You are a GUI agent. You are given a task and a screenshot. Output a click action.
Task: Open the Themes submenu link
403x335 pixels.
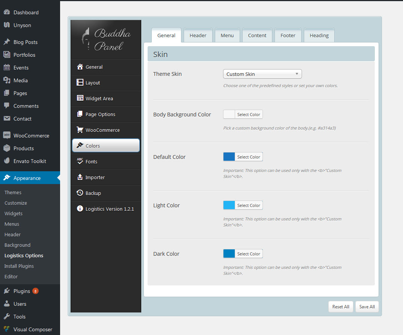(x=13, y=192)
